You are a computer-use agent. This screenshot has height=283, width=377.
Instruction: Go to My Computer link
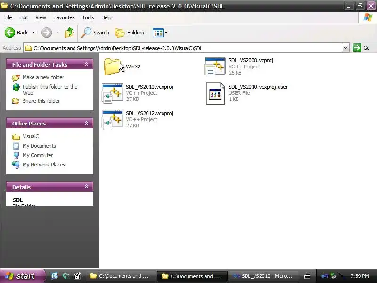(x=38, y=155)
